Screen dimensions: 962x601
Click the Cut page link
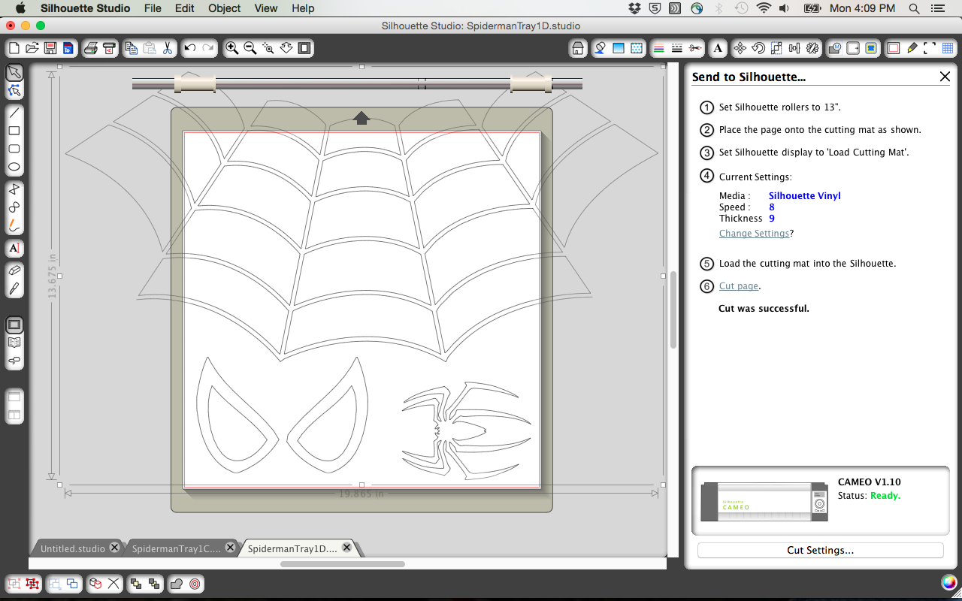(x=739, y=286)
